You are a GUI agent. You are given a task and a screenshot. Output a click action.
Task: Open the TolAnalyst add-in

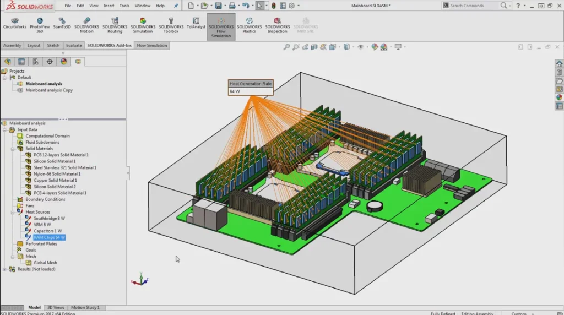pyautogui.click(x=196, y=23)
